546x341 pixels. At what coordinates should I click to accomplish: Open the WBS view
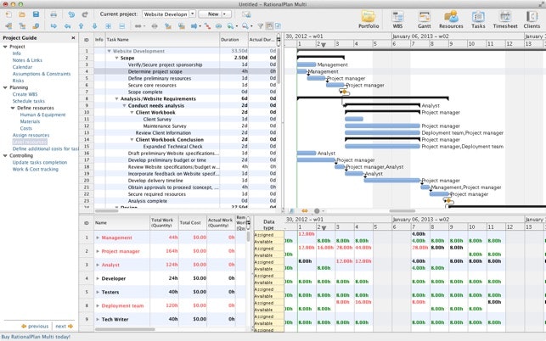(397, 20)
